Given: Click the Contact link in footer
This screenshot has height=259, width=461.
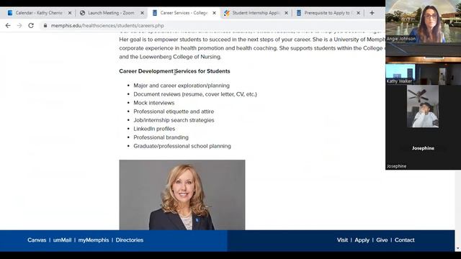Looking at the screenshot, I should click(405, 240).
